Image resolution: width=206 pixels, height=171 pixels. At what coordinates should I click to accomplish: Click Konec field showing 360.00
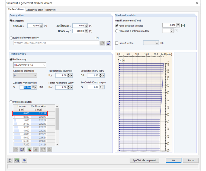click(79, 31)
